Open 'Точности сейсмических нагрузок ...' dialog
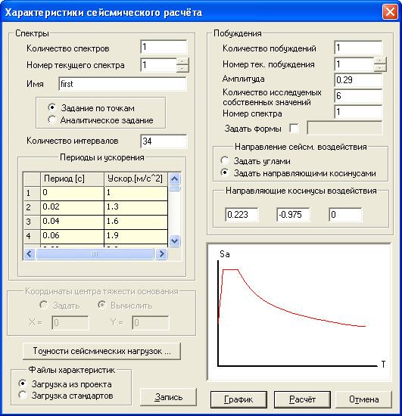This screenshot has height=416, width=402. tap(102, 351)
